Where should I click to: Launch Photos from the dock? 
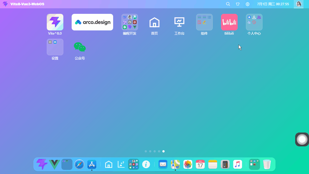pos(188,164)
